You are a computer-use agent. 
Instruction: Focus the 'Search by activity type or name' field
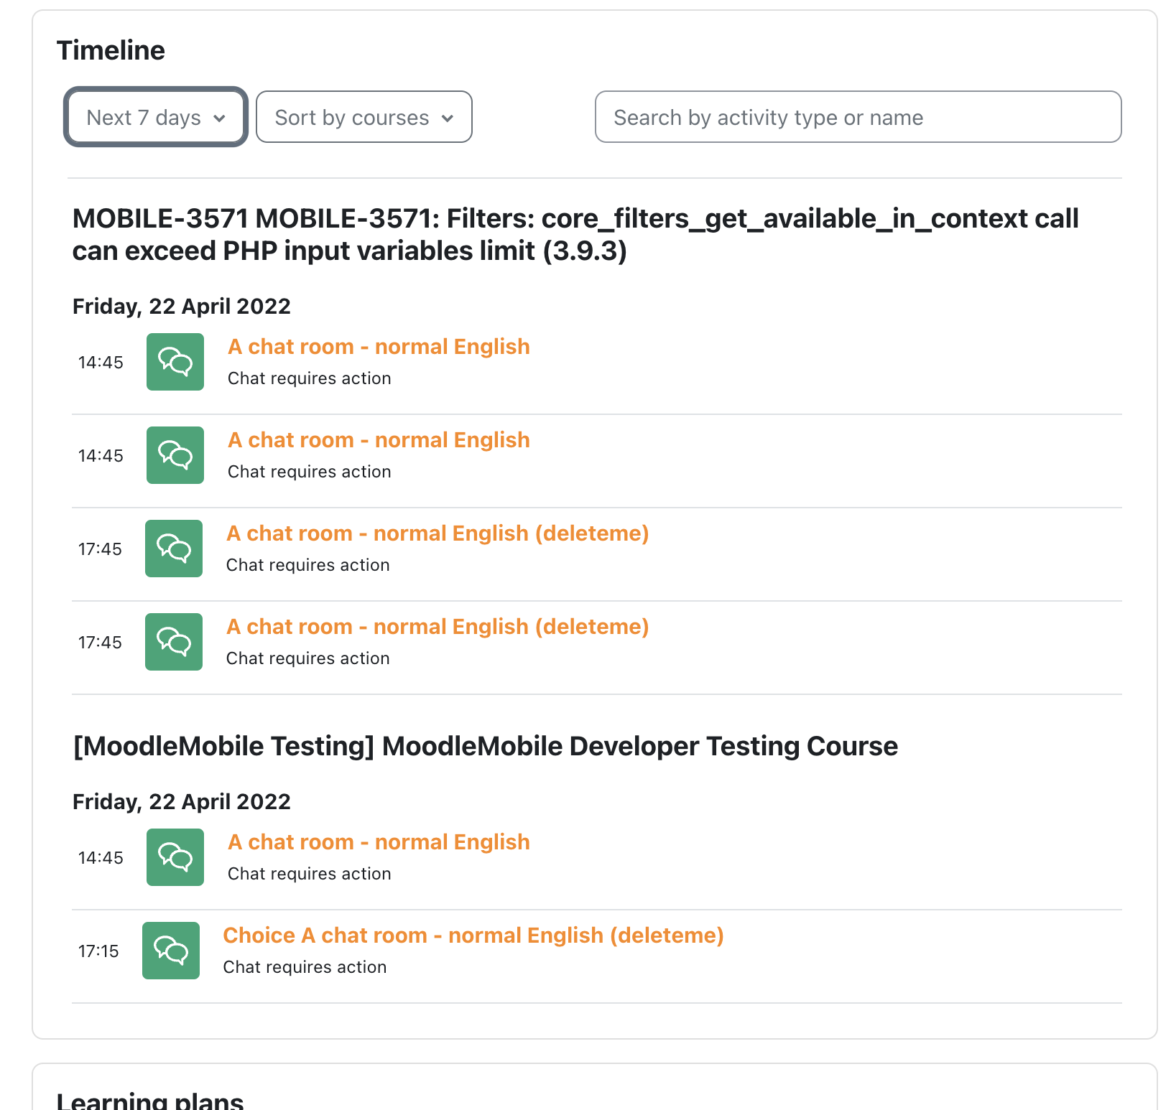[x=858, y=117]
